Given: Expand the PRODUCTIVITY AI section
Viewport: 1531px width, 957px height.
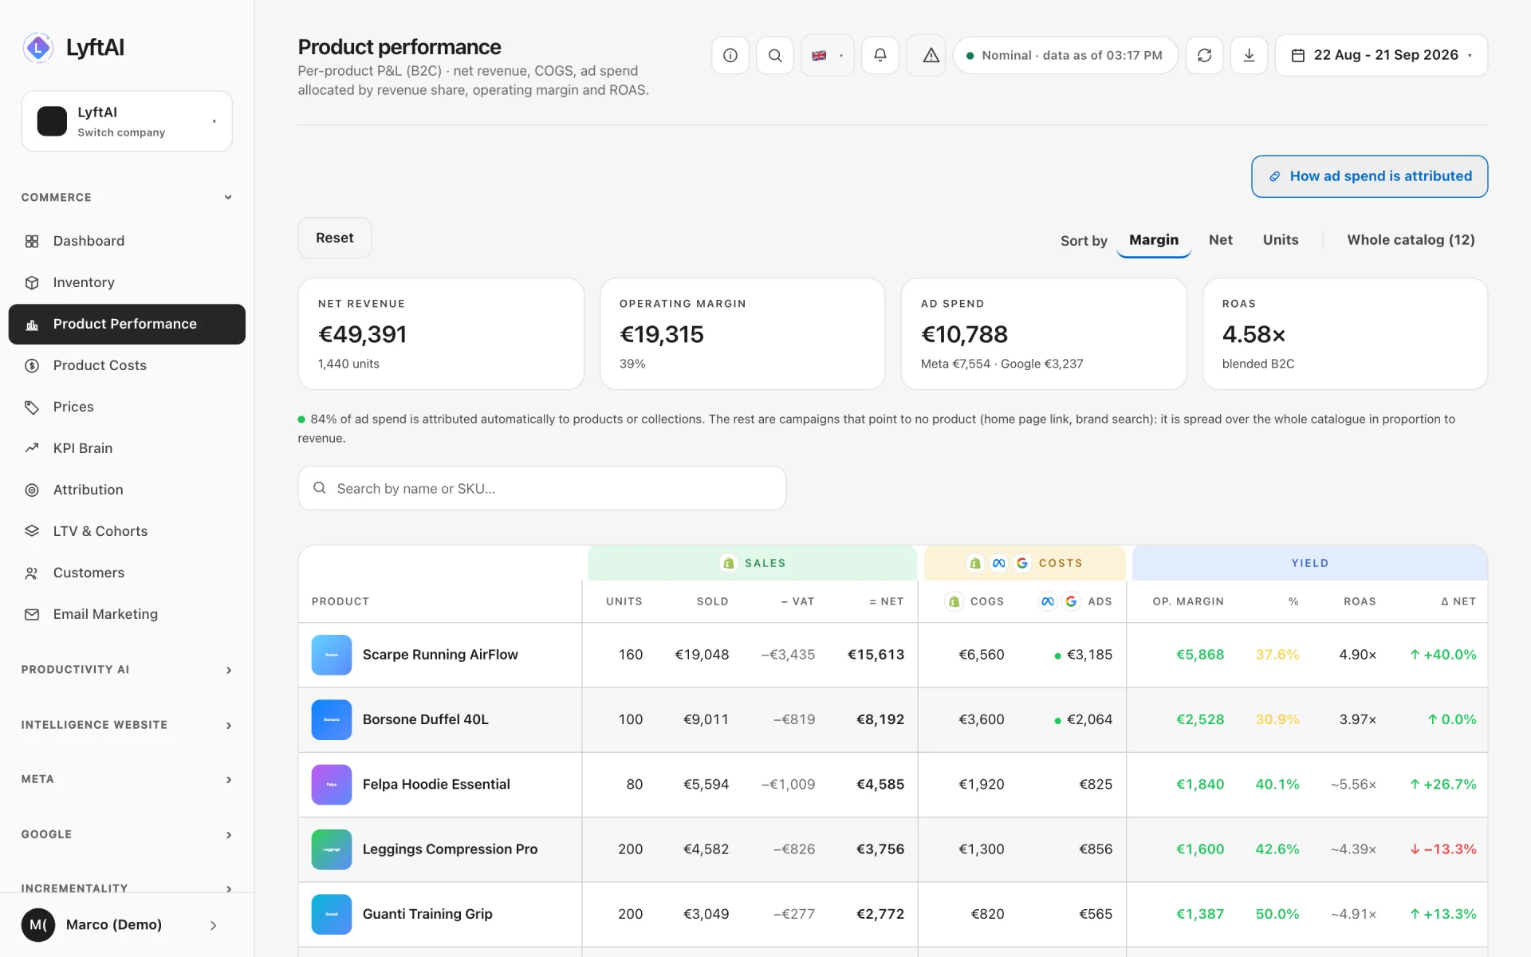Looking at the screenshot, I should click(127, 670).
